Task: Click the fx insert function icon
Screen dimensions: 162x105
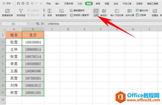Action: 42,24
